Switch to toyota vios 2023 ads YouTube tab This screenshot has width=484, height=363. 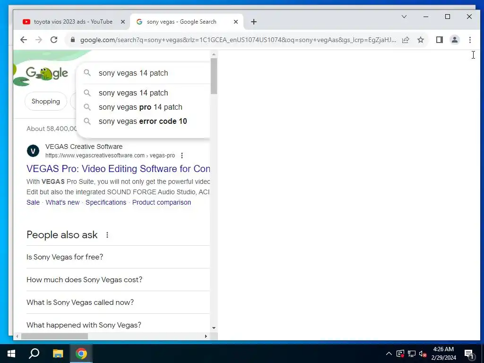(72, 22)
